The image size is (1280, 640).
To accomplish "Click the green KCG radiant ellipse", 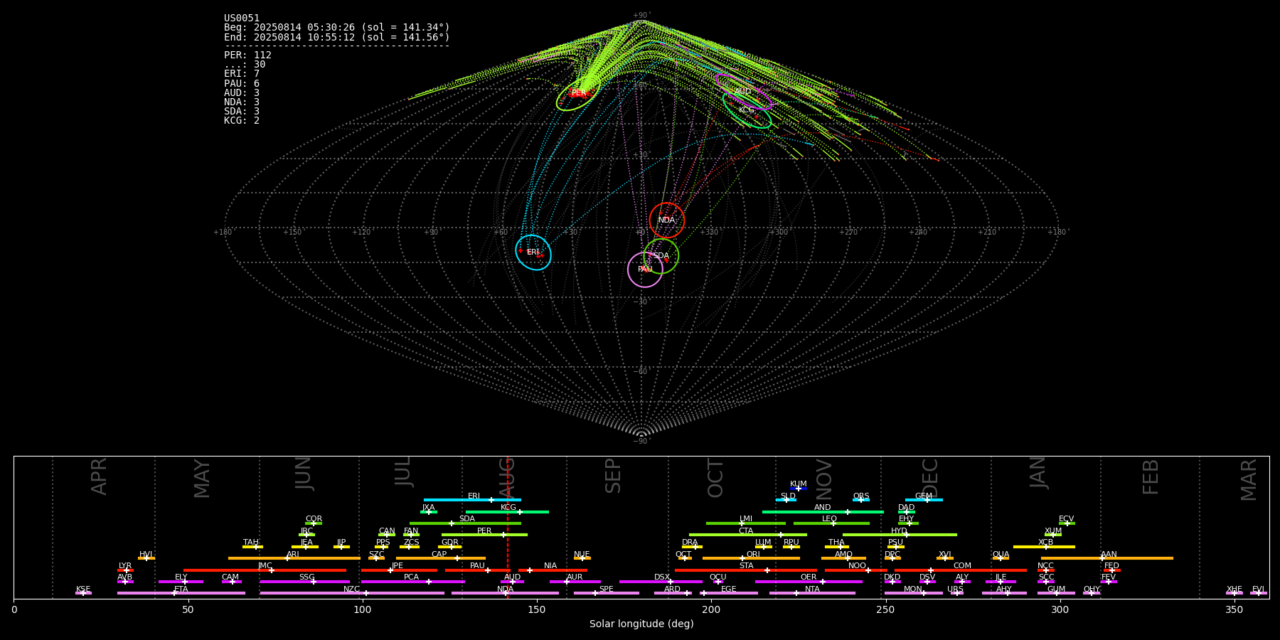I will point(747,110).
